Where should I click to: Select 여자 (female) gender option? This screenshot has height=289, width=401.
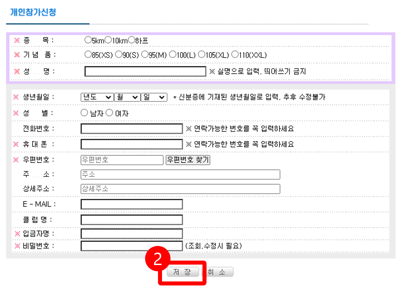(x=109, y=113)
